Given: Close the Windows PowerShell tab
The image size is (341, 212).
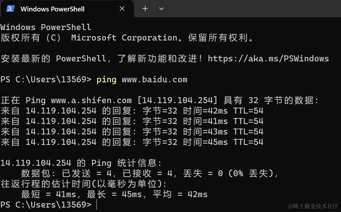Looking at the screenshot, I should [x=122, y=9].
